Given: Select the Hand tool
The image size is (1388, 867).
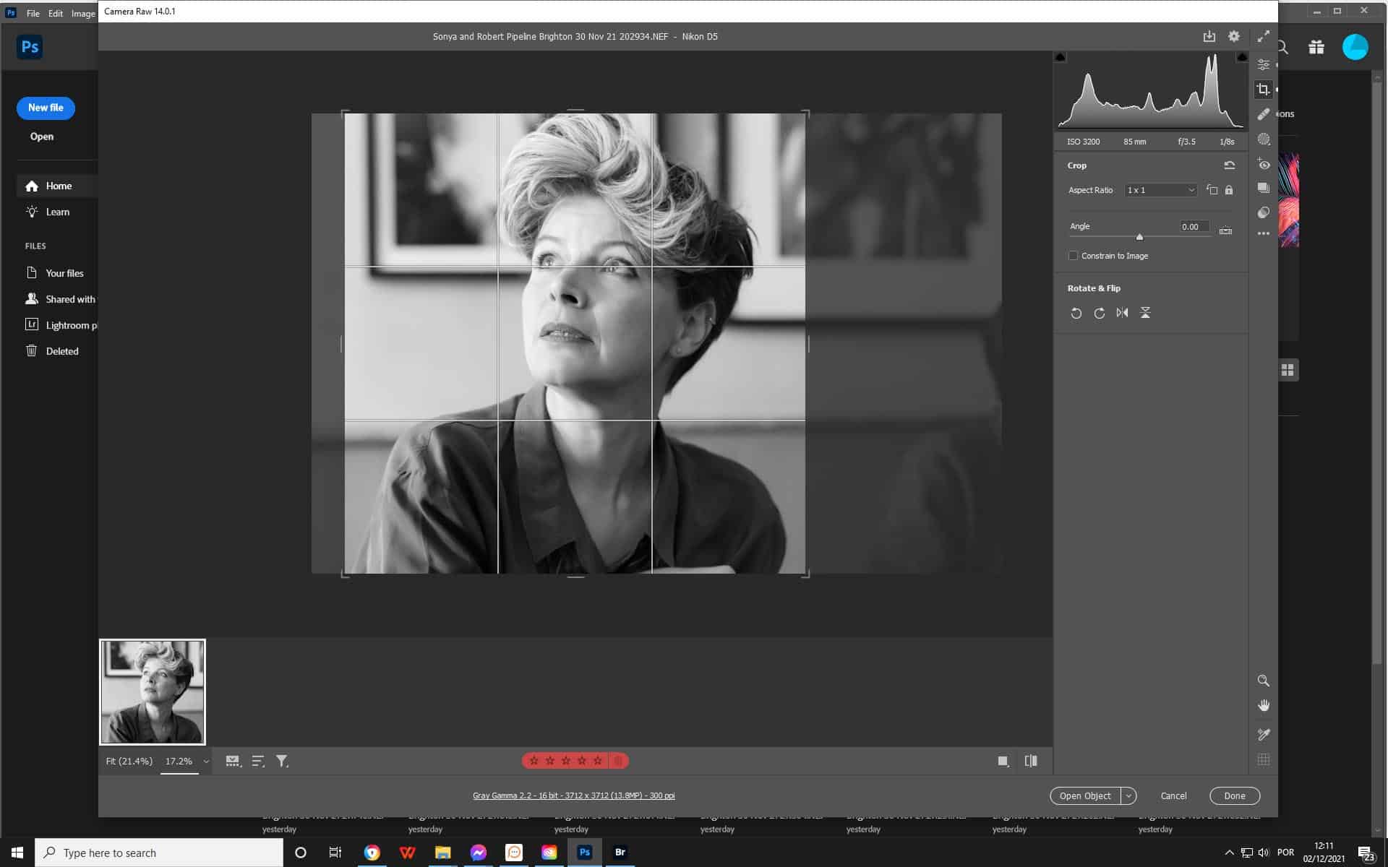Looking at the screenshot, I should tap(1264, 705).
